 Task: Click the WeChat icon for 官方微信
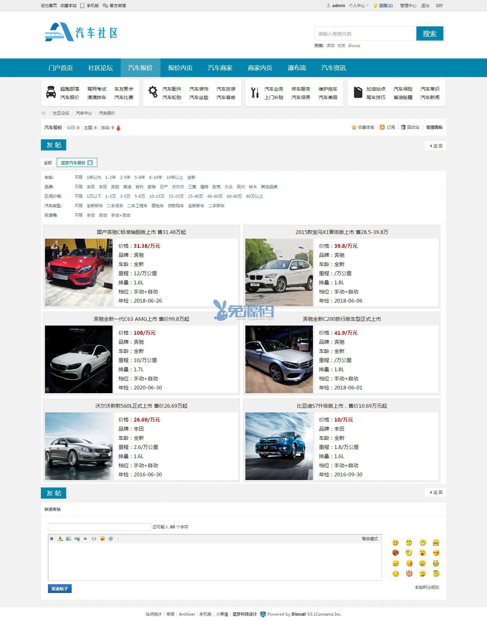coord(105,6)
